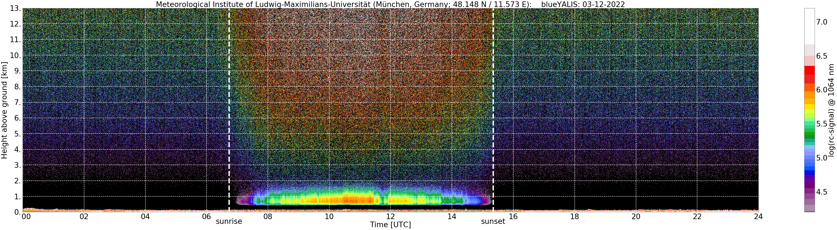Screen dimensions: 837x230
Task: Click the time tick label '00'
Action: 26,216
